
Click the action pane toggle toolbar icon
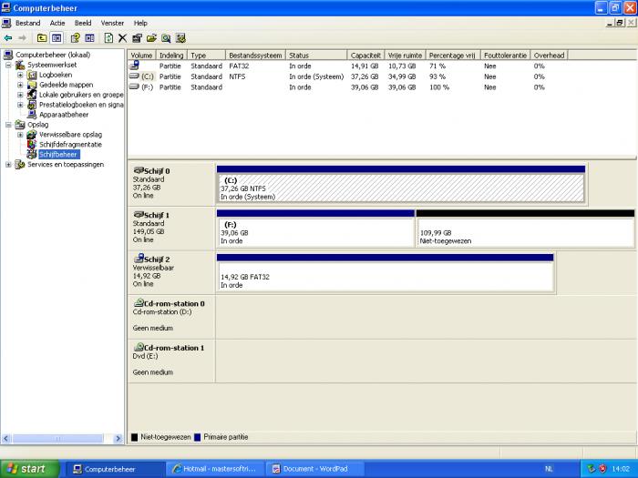[89, 38]
